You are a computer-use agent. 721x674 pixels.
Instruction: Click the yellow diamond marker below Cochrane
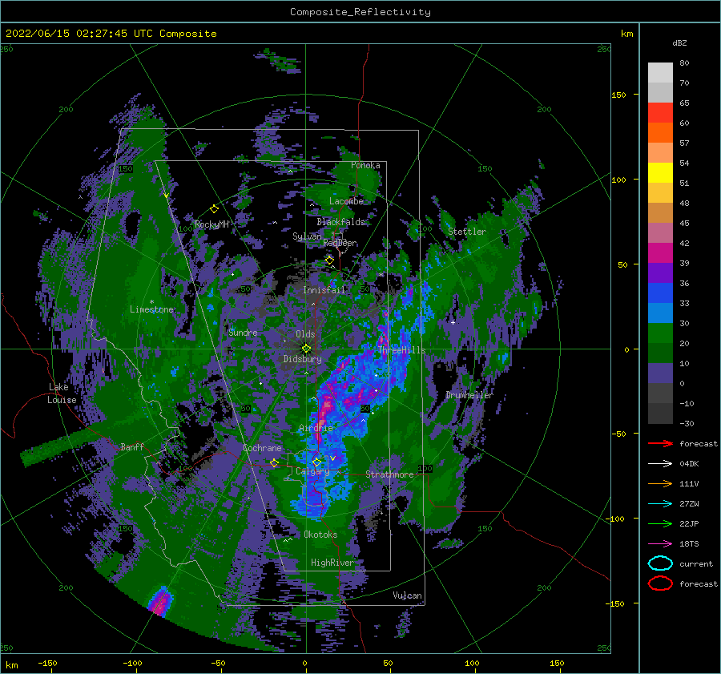(274, 463)
